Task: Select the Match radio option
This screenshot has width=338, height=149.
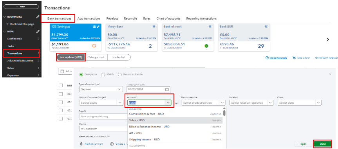Action: (x=103, y=74)
